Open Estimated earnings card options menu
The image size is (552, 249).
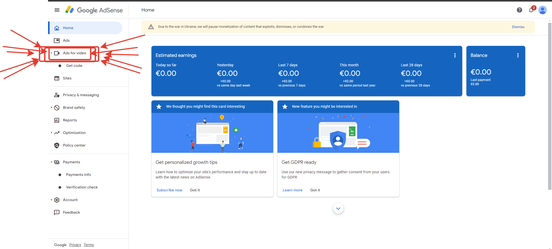point(455,55)
